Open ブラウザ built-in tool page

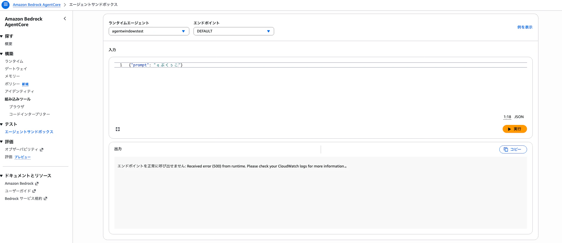point(17,107)
